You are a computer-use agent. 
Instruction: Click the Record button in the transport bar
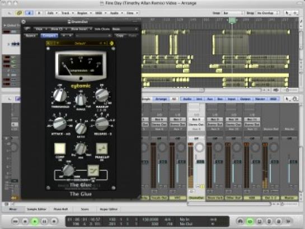[54, 221]
